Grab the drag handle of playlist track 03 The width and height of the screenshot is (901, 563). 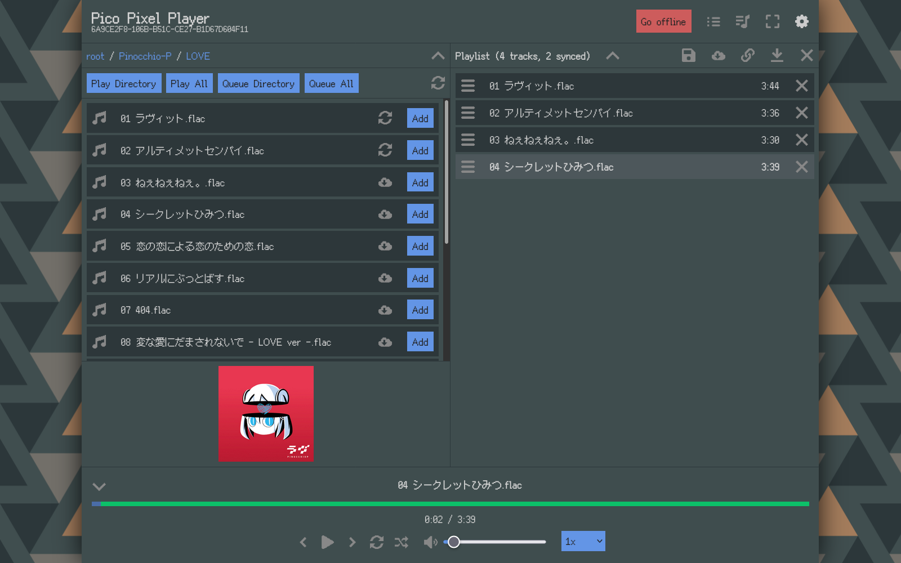click(468, 140)
